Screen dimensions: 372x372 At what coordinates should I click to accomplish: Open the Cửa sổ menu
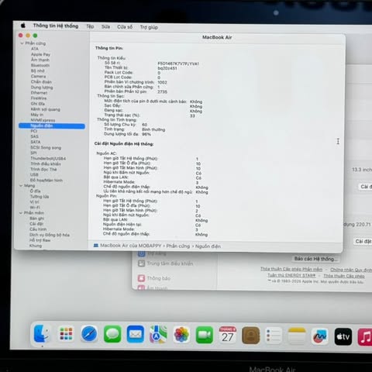[x=125, y=27]
